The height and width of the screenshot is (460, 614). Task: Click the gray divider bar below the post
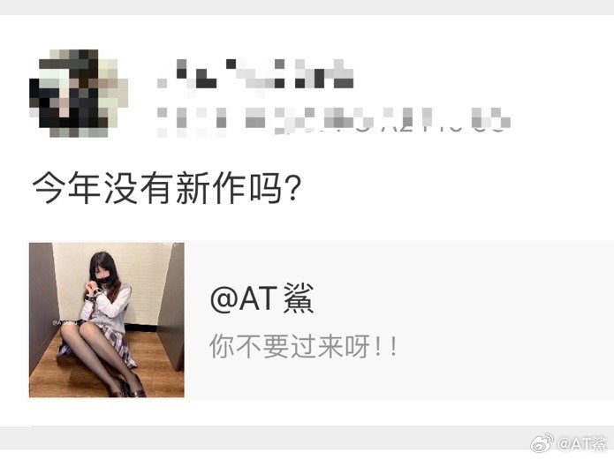[307, 437]
